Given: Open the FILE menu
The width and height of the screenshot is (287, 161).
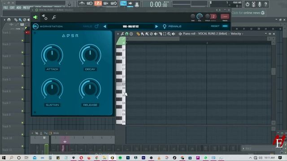Looking at the screenshot, I should [5, 8].
